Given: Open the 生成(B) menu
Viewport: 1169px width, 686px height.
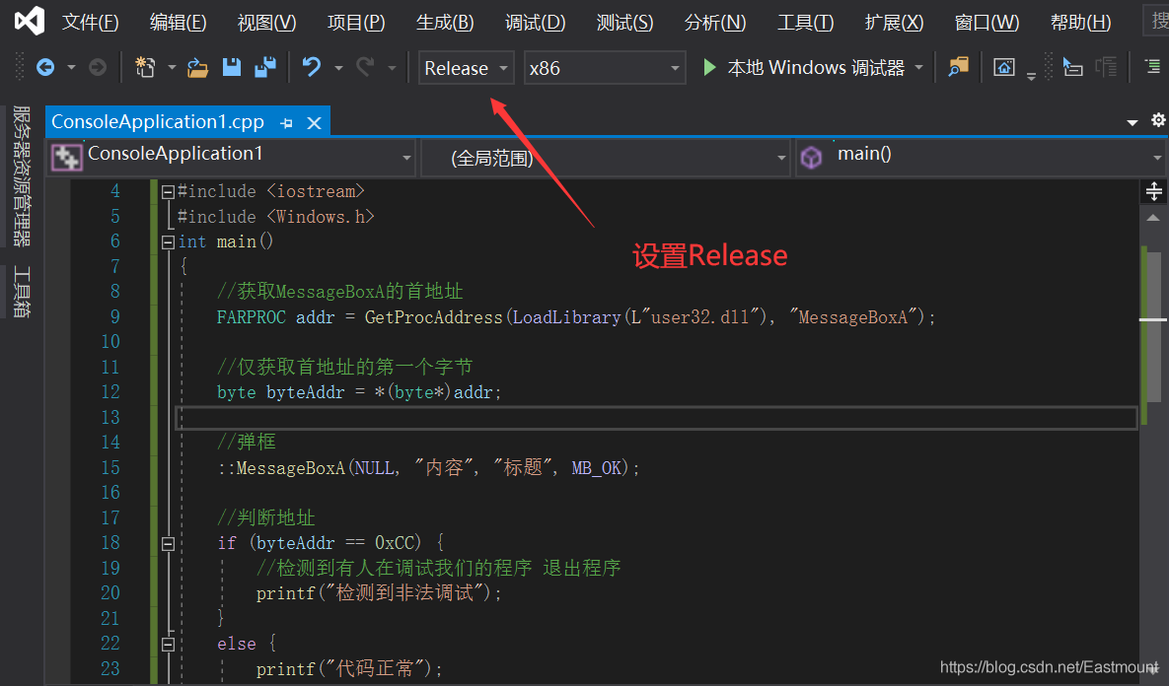Looking at the screenshot, I should point(444,23).
